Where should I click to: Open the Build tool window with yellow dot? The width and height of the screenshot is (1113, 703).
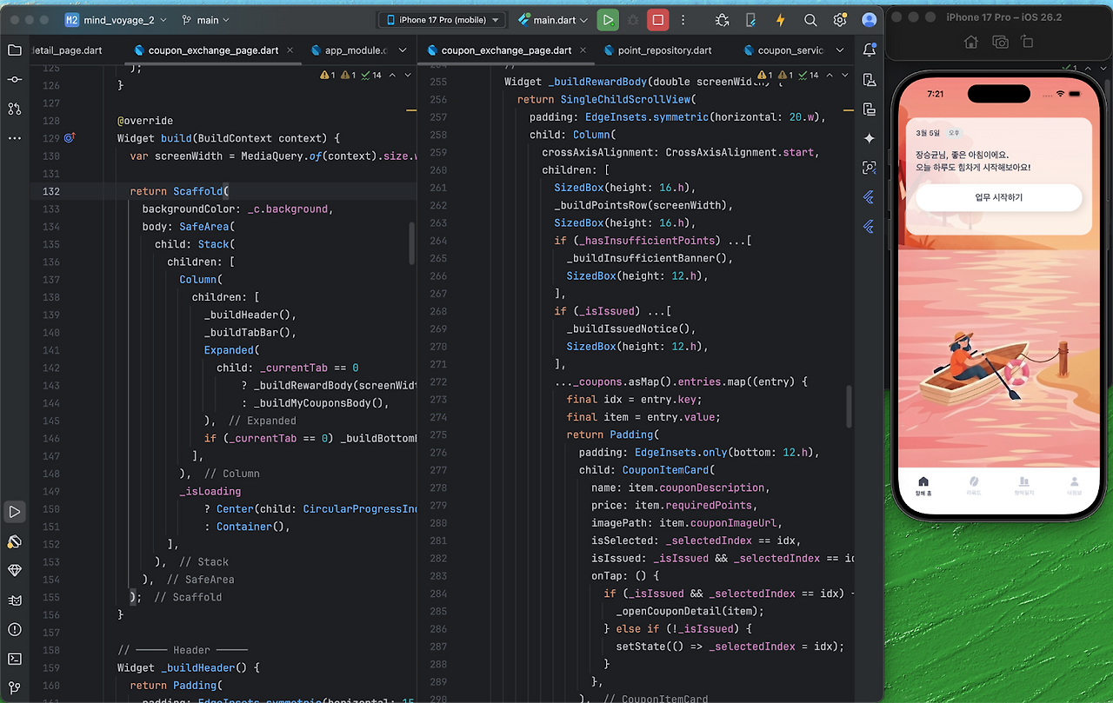click(15, 541)
